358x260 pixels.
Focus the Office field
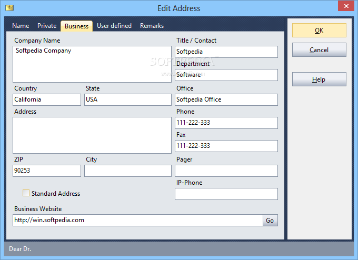pos(226,100)
